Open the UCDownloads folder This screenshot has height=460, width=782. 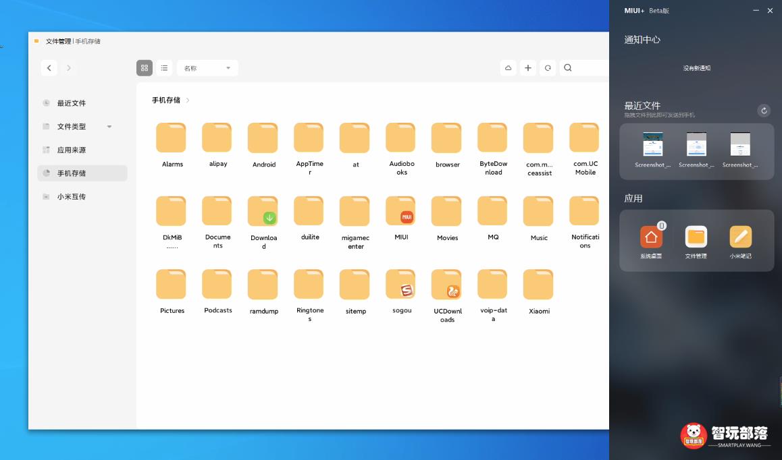(x=446, y=285)
